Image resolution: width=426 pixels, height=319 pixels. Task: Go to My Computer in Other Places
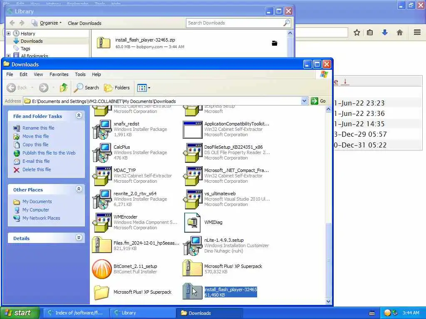(x=36, y=210)
